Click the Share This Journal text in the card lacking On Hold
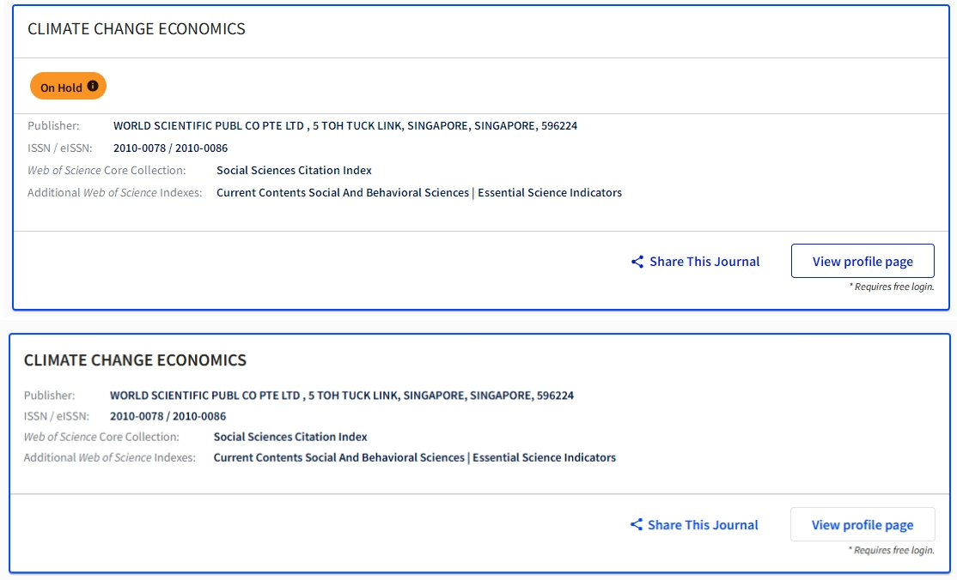The width and height of the screenshot is (957, 580). 703,524
